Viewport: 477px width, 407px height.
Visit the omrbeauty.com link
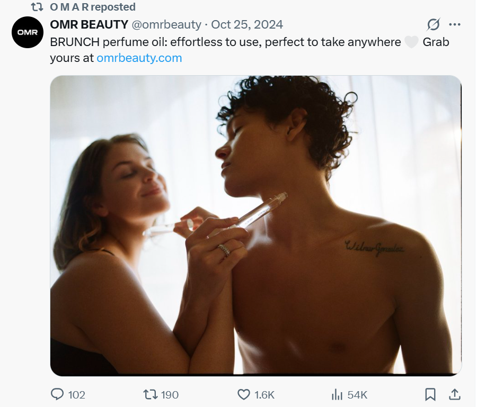click(x=139, y=58)
